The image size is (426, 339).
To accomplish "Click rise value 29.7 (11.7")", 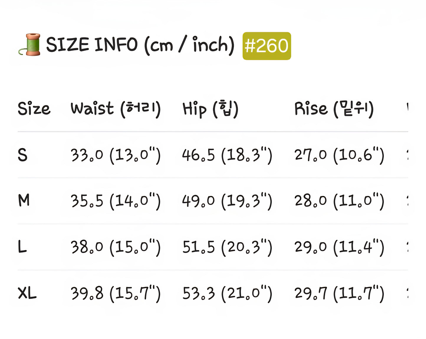I will coord(339,294).
